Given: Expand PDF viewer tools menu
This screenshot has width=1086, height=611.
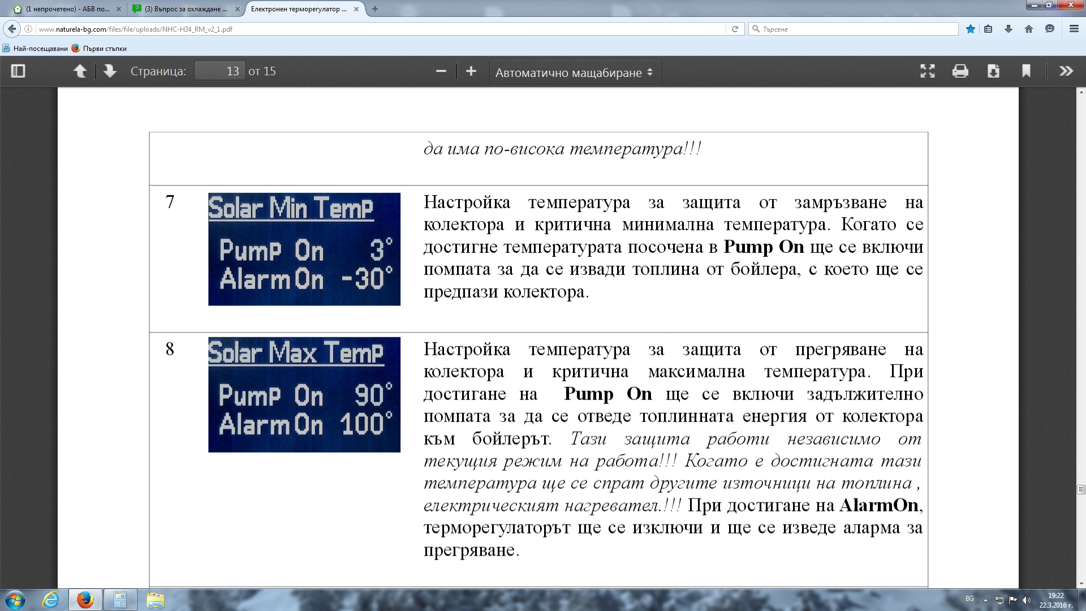Looking at the screenshot, I should pos(1066,71).
